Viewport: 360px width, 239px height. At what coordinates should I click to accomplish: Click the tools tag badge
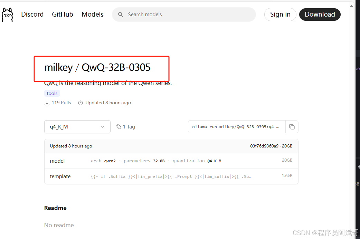click(x=52, y=93)
